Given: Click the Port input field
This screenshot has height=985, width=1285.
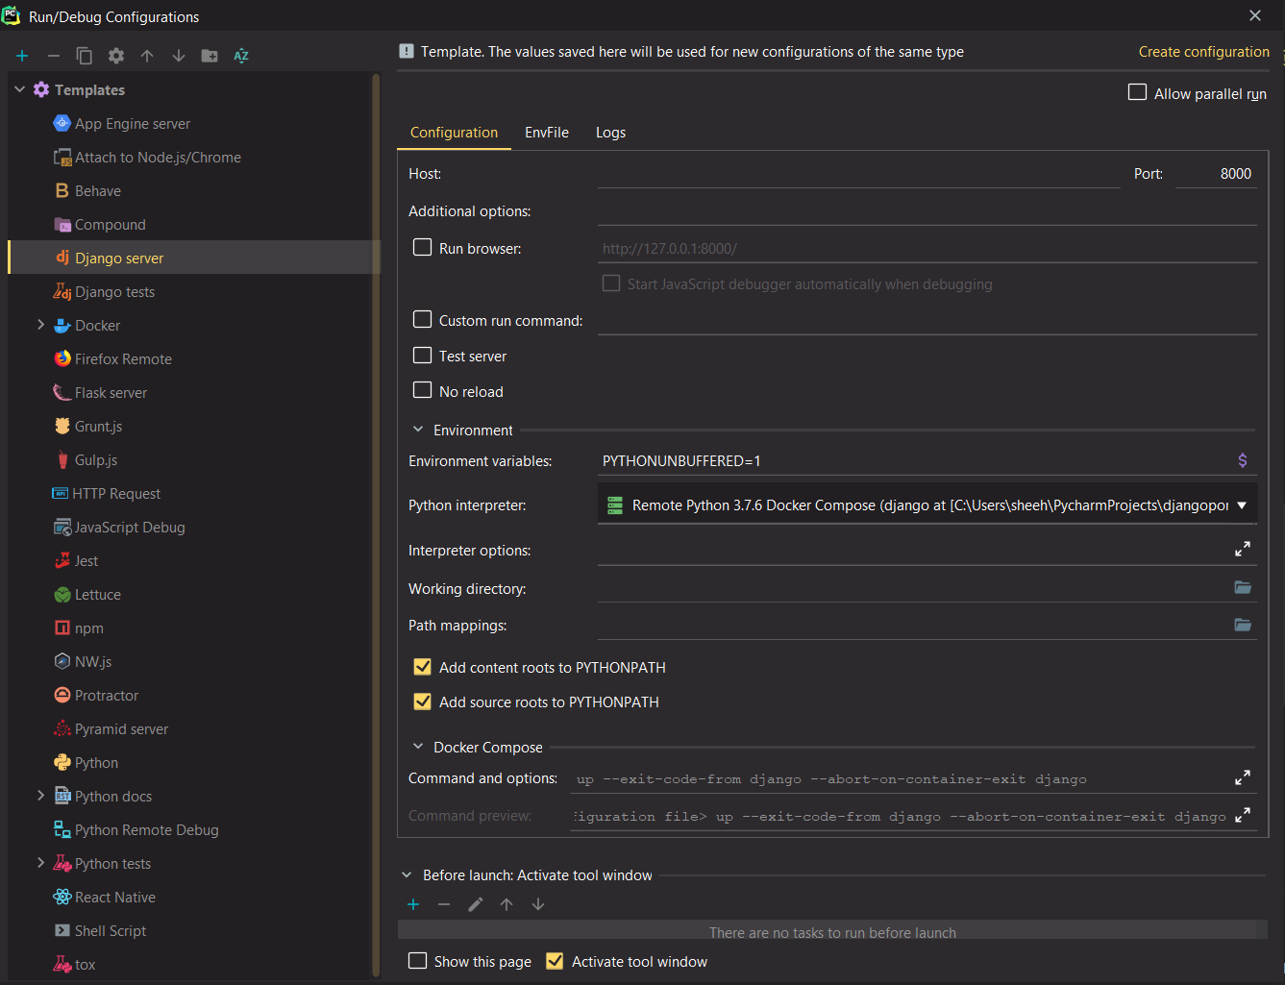Looking at the screenshot, I should point(1216,173).
